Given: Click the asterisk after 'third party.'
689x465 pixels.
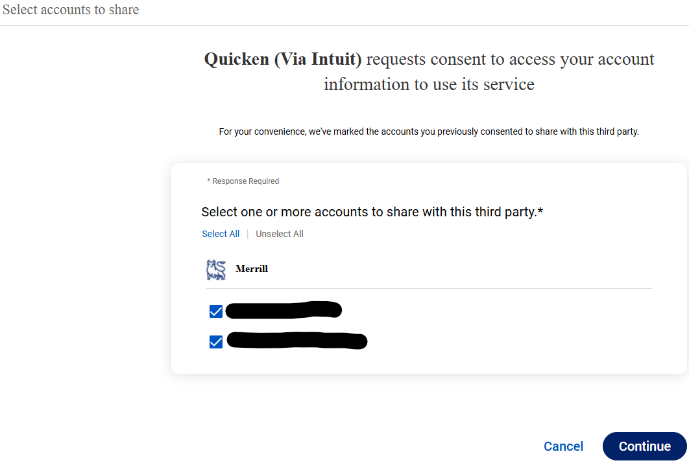Looking at the screenshot, I should pyautogui.click(x=540, y=210).
